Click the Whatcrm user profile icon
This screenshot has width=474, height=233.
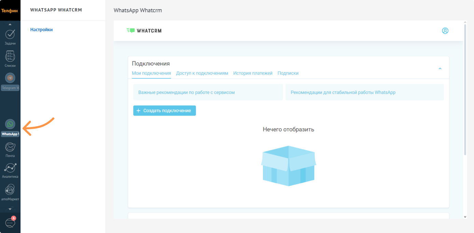[445, 31]
